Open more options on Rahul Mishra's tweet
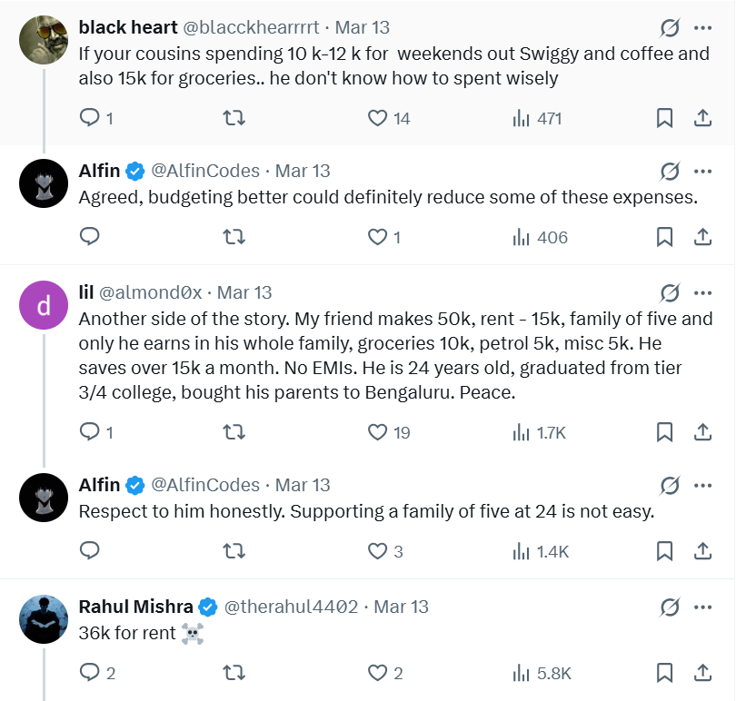736x701 pixels. point(702,607)
